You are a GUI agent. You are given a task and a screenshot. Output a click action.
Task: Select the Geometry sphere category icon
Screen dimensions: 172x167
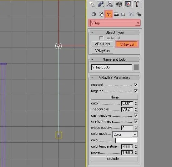pos(94,14)
